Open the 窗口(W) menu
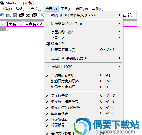This screenshot has height=135, width=142. pos(82,9)
